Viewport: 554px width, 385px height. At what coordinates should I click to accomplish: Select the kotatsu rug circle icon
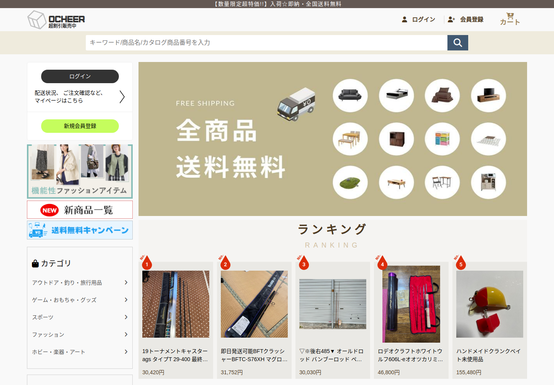pos(488,139)
